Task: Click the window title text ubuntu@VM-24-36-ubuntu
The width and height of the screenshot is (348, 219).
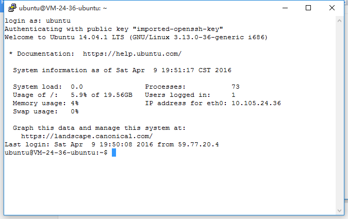Action: [63, 8]
